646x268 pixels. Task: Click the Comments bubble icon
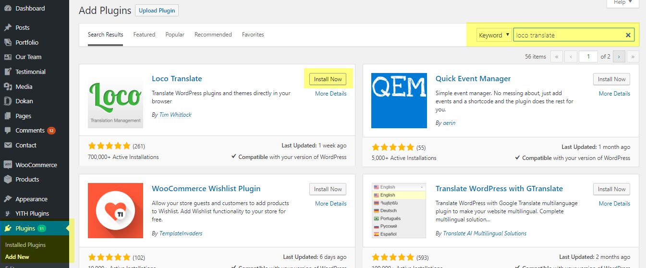coord(8,130)
